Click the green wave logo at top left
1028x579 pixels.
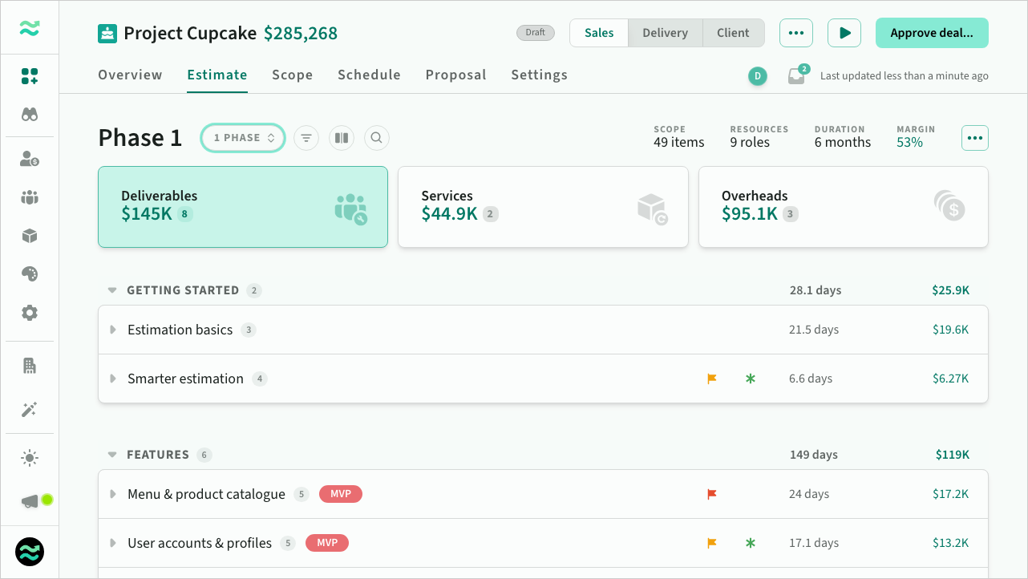(x=30, y=28)
